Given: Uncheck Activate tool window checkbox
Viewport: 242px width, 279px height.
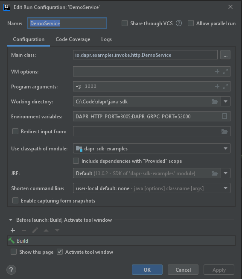Looking at the screenshot, I should pos(60,252).
